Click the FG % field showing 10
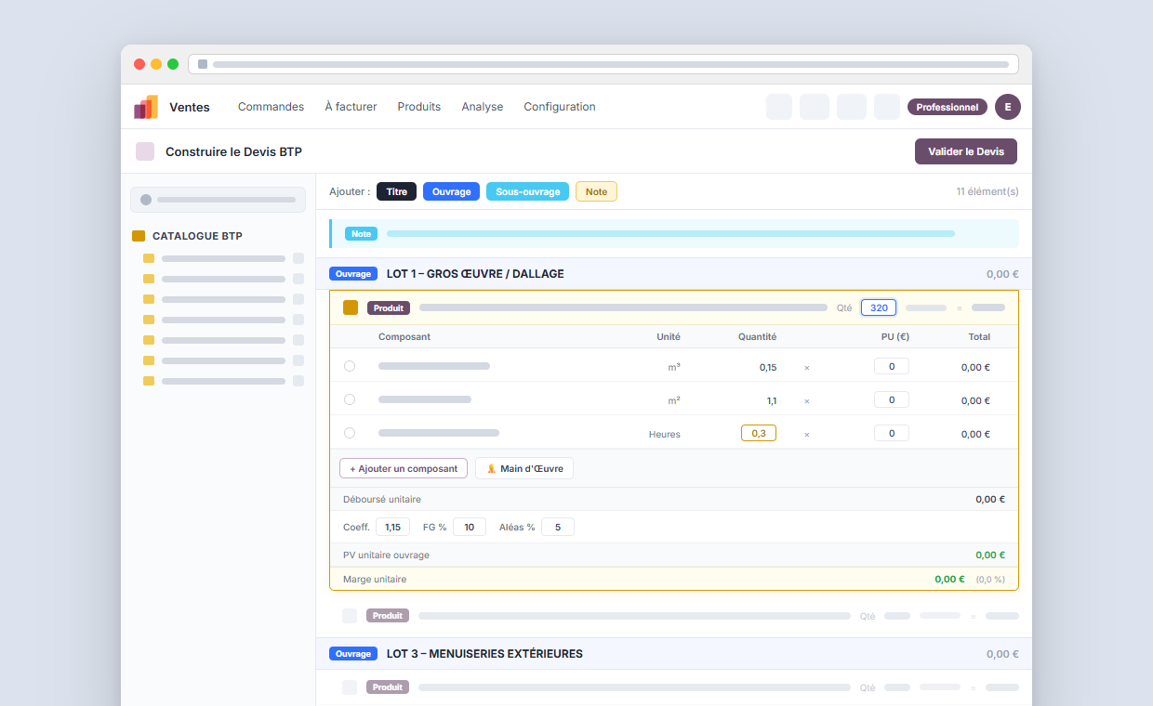Image resolution: width=1153 pixels, height=706 pixels. [x=470, y=527]
